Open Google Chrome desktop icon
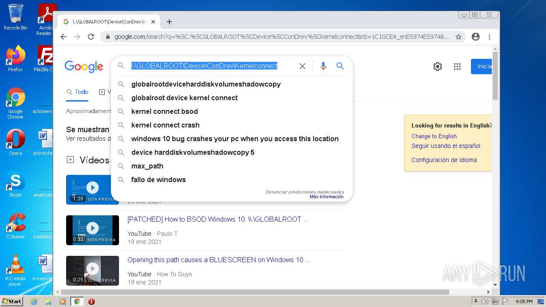The height and width of the screenshot is (307, 546). click(15, 103)
